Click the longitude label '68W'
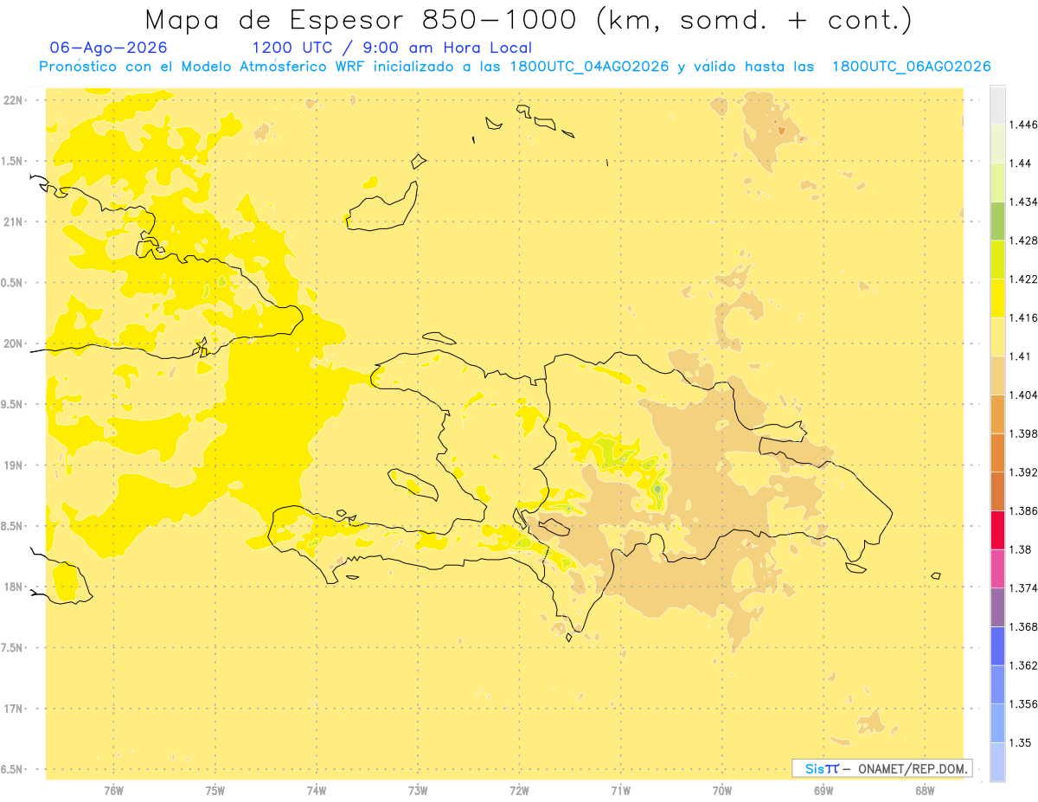The image size is (1038, 802). coord(925,791)
